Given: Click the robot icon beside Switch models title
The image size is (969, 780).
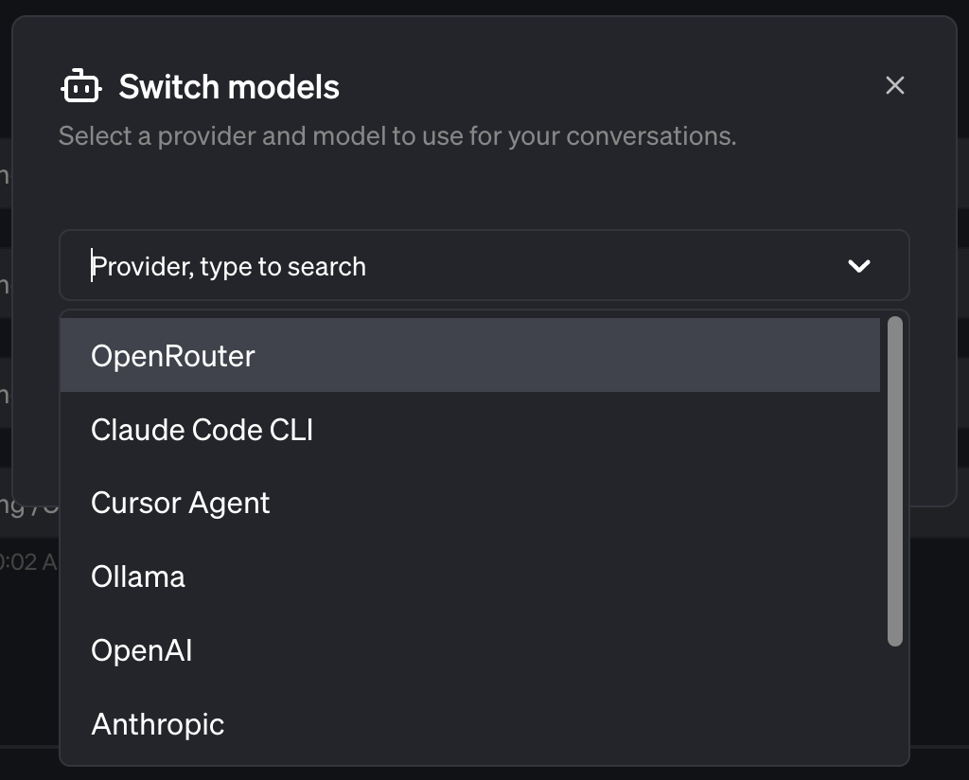Looking at the screenshot, I should pos(81,85).
